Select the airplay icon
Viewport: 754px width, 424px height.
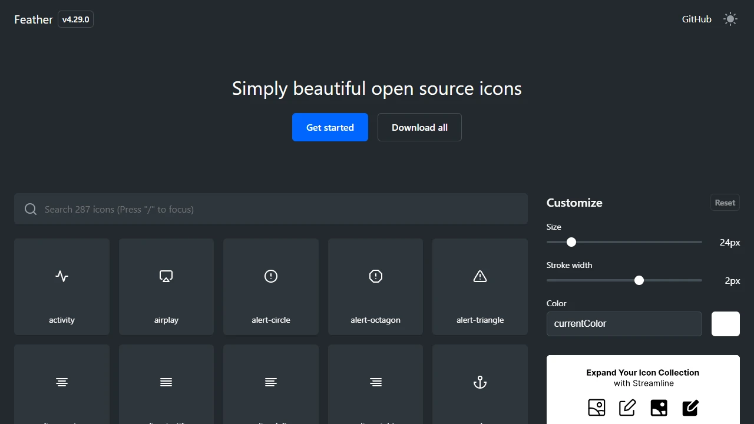(x=166, y=287)
